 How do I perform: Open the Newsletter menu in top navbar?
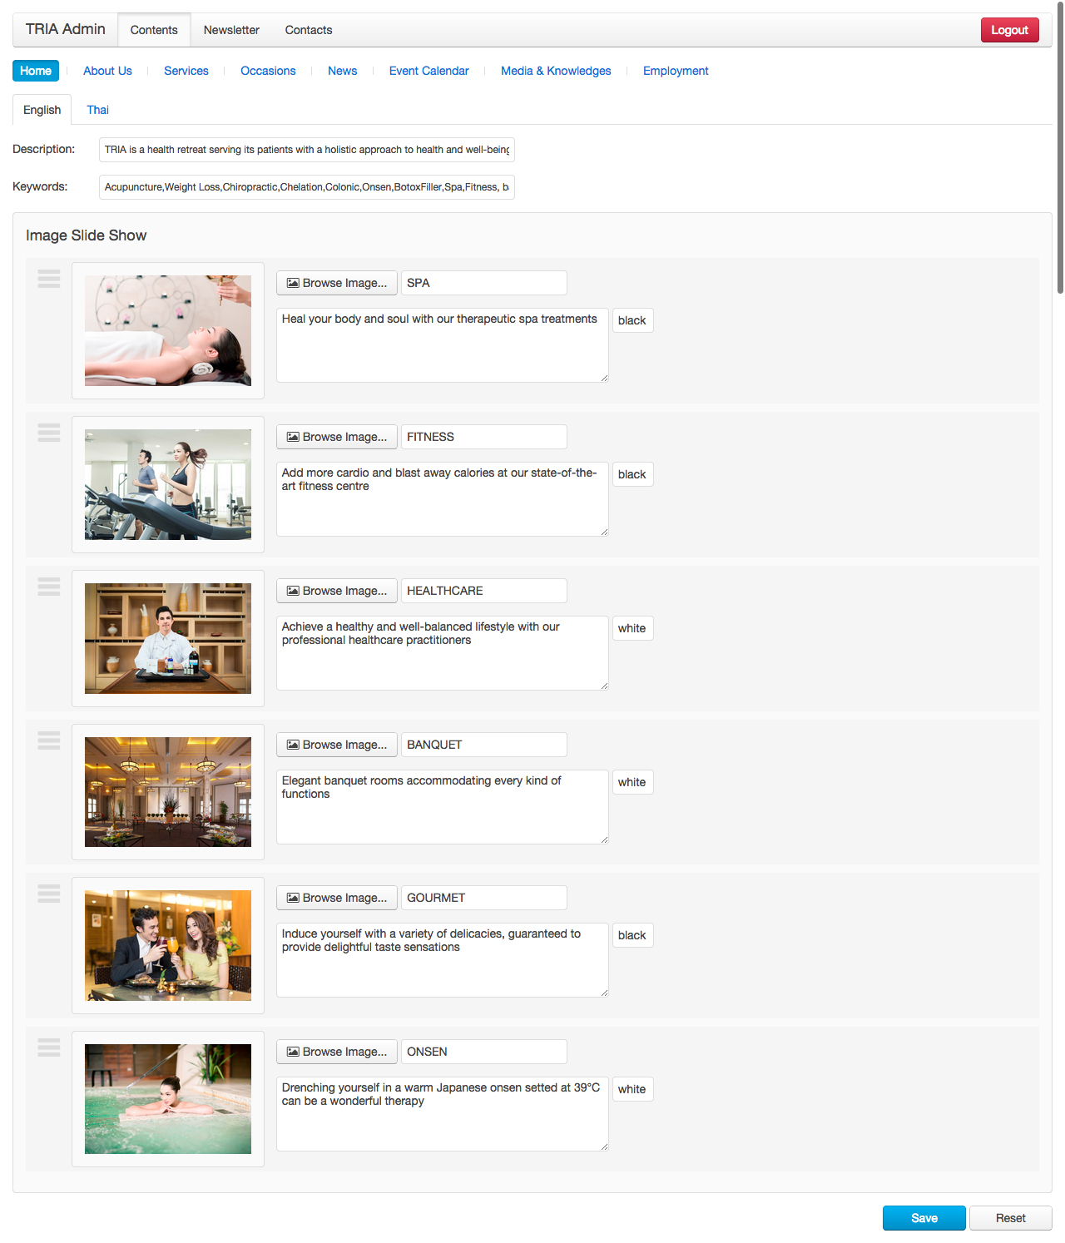coord(231,30)
